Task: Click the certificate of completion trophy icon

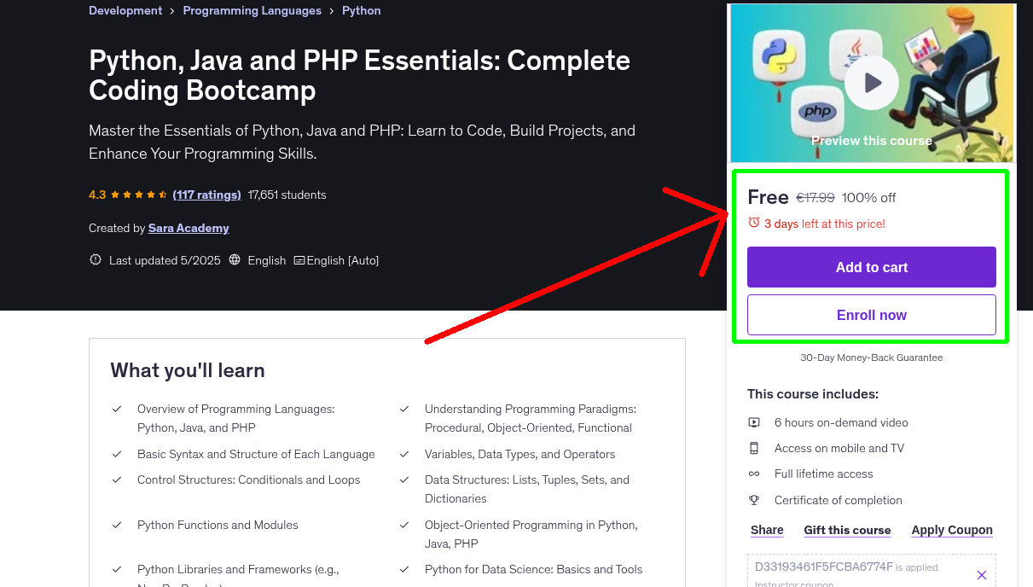Action: pos(754,500)
